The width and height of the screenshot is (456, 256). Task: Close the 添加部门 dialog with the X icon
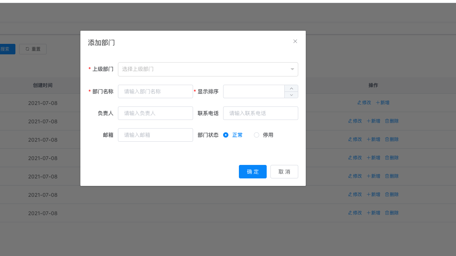click(295, 41)
